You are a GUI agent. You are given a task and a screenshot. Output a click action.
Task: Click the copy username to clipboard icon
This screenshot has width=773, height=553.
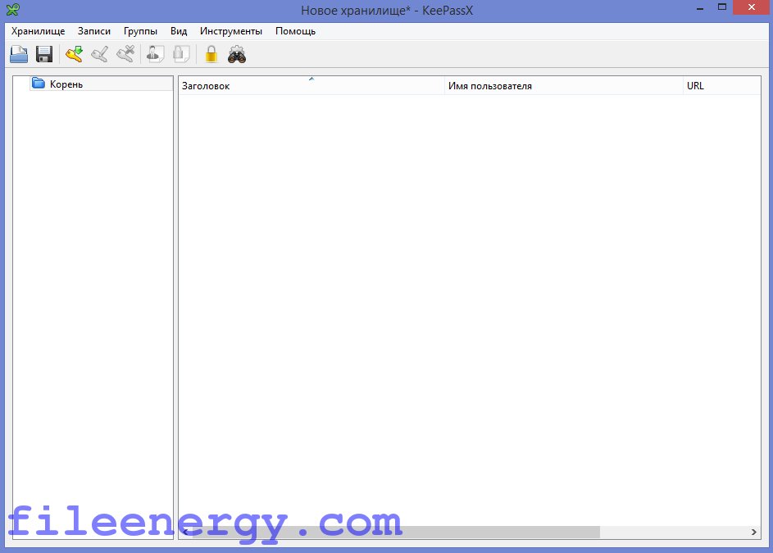[156, 54]
